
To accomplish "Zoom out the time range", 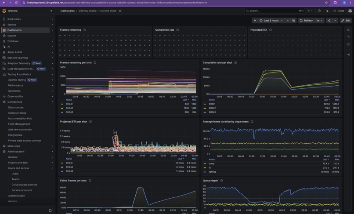I will point(293,20).
